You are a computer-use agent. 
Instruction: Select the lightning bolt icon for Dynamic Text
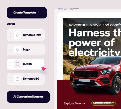click(17, 35)
